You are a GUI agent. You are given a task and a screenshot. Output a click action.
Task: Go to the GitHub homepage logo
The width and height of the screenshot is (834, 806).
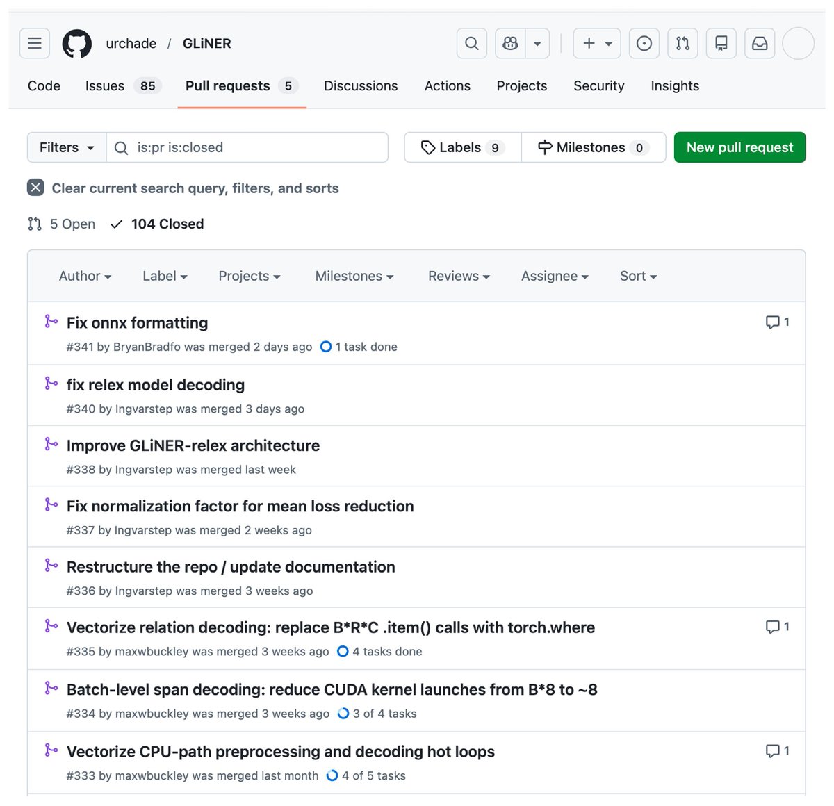tap(77, 43)
